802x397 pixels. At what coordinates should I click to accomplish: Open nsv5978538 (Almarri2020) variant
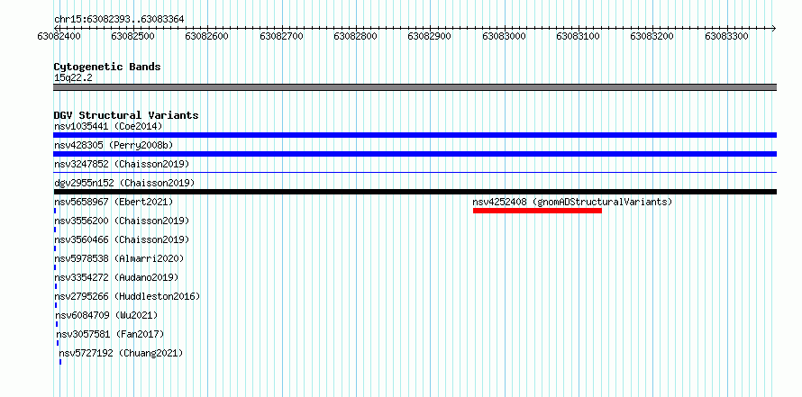[119, 258]
